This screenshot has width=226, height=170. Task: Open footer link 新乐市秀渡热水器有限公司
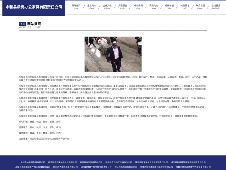coord(65,167)
